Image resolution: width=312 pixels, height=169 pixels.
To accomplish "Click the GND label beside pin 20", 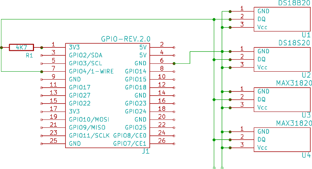I will coord(140,119).
